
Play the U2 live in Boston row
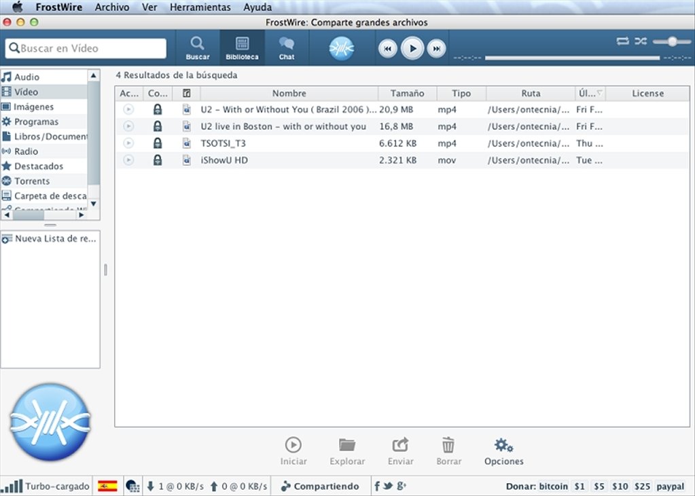[128, 126]
